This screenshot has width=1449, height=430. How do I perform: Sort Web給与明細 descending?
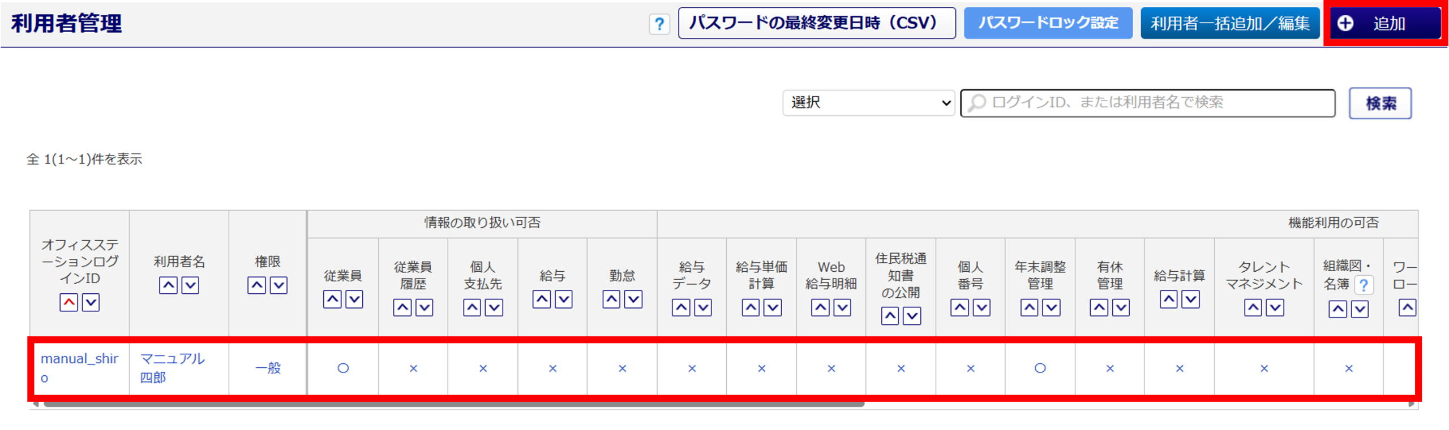pyautogui.click(x=843, y=307)
